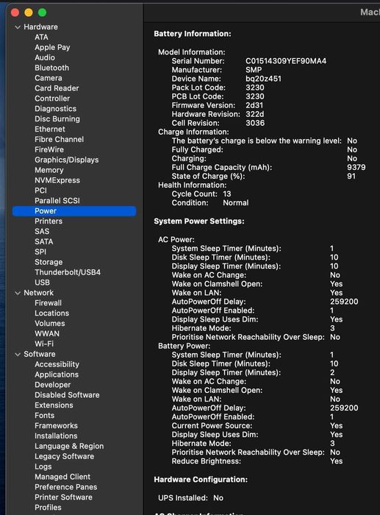Click the green zoom window button
This screenshot has width=380, height=515.
pyautogui.click(x=43, y=13)
